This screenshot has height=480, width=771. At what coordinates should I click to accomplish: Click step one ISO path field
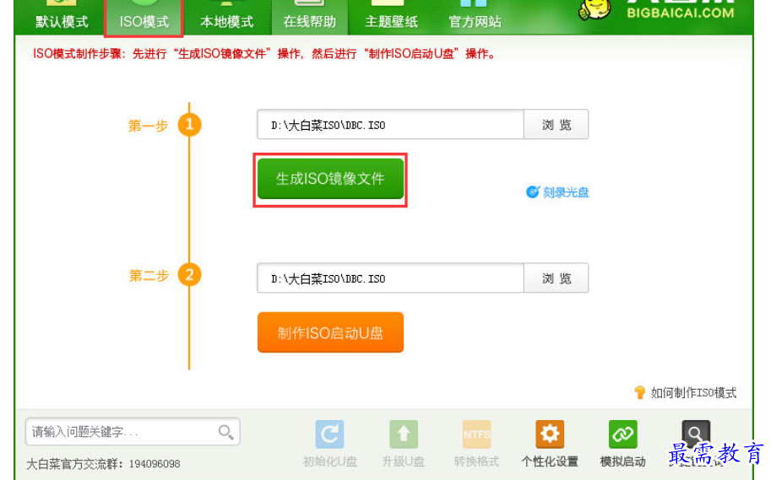point(390,124)
